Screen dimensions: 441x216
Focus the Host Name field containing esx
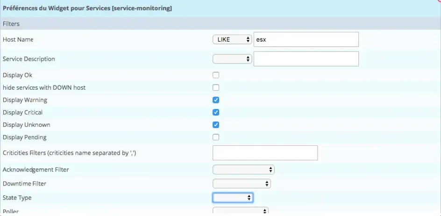click(x=306, y=39)
